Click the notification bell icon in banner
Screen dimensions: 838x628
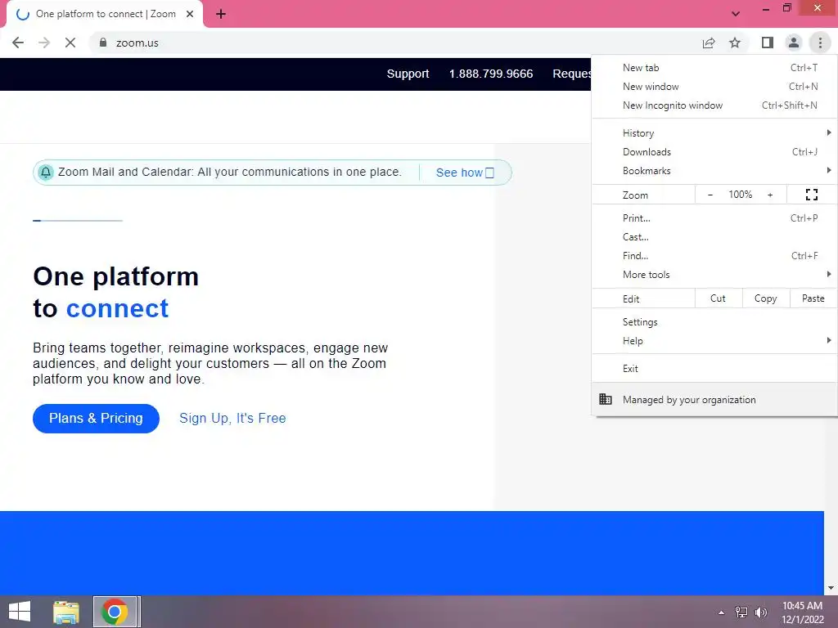pyautogui.click(x=46, y=172)
